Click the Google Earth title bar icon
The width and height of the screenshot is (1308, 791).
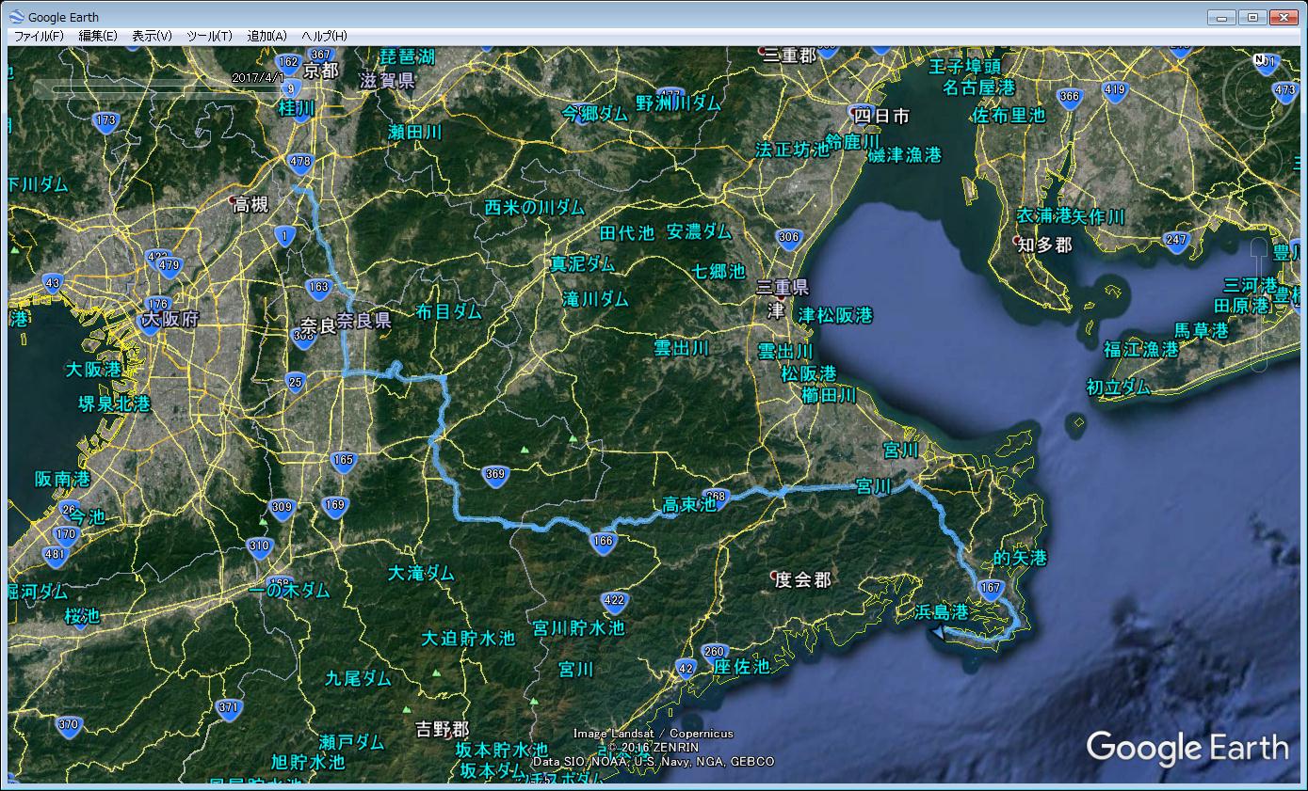(x=16, y=17)
